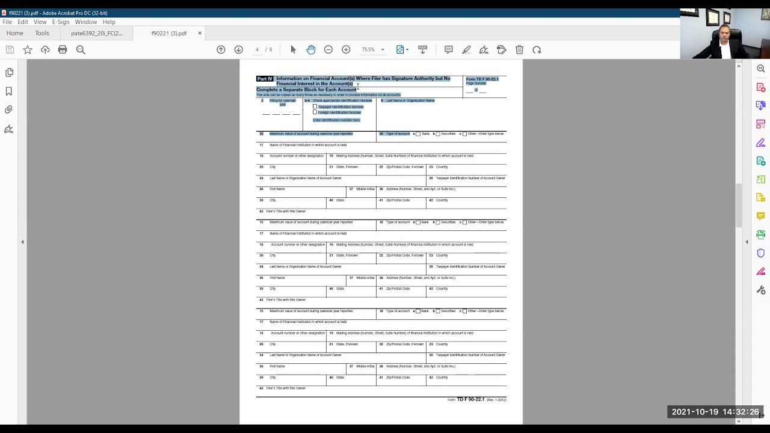This screenshot has width=770, height=433.
Task: Go to the next page
Action: [238, 50]
